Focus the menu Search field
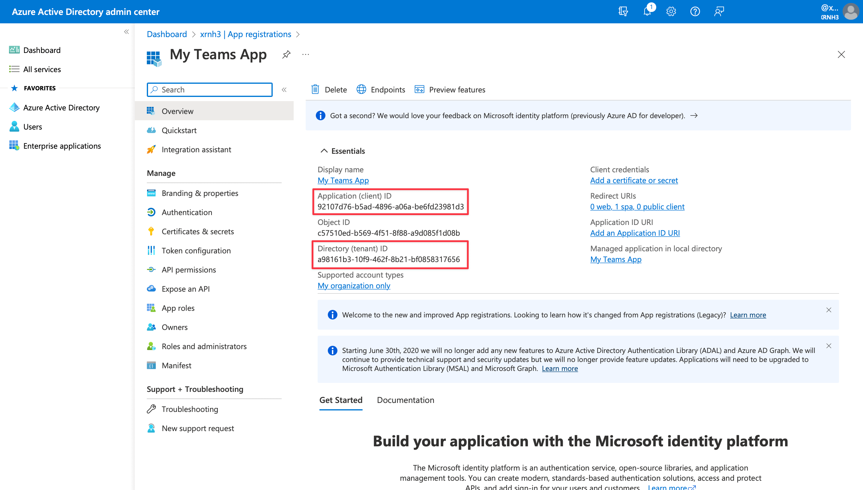 click(210, 90)
